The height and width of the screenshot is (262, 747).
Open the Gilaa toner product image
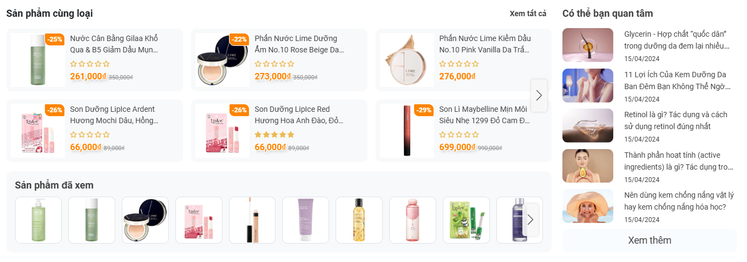(38, 60)
